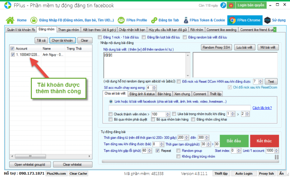
Task: Click the Proxy Ssh button
Action: tap(266, 174)
